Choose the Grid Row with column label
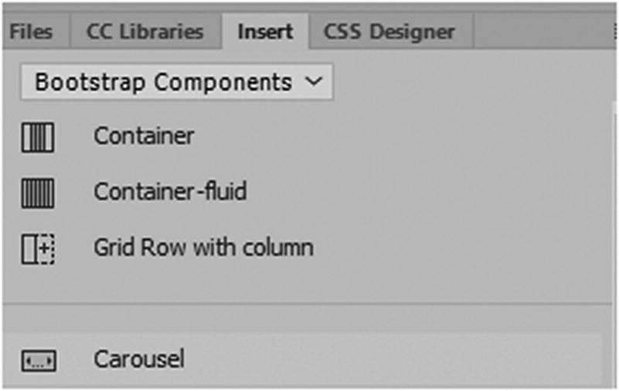Screen dimensions: 619x391 tap(203, 248)
